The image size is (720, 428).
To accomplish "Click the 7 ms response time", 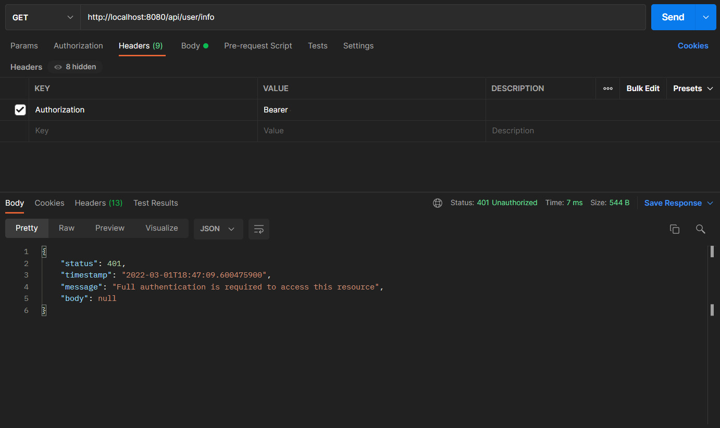I will point(574,203).
